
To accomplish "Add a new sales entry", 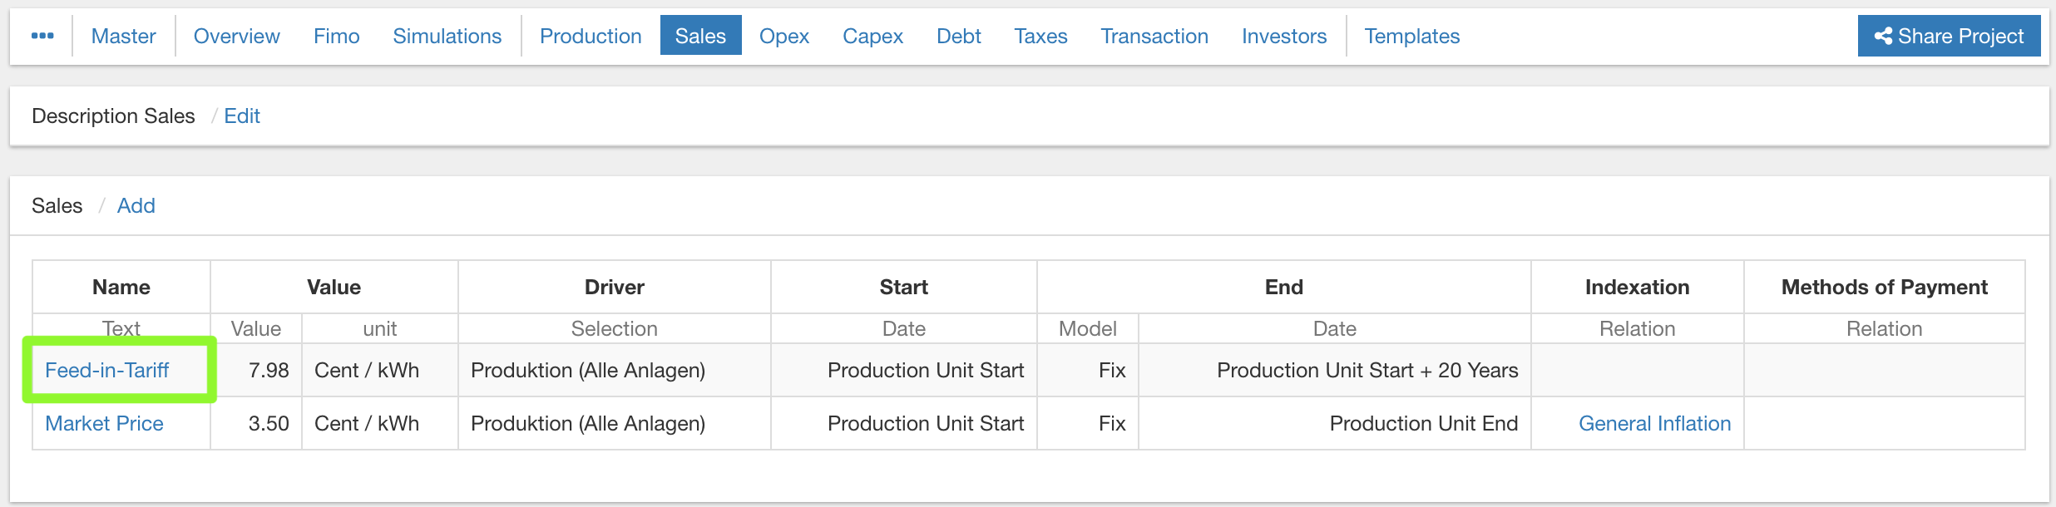I will point(136,205).
